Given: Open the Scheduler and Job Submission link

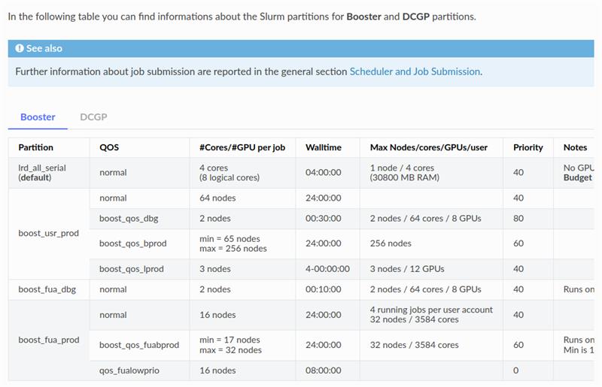Looking at the screenshot, I should [x=415, y=71].
